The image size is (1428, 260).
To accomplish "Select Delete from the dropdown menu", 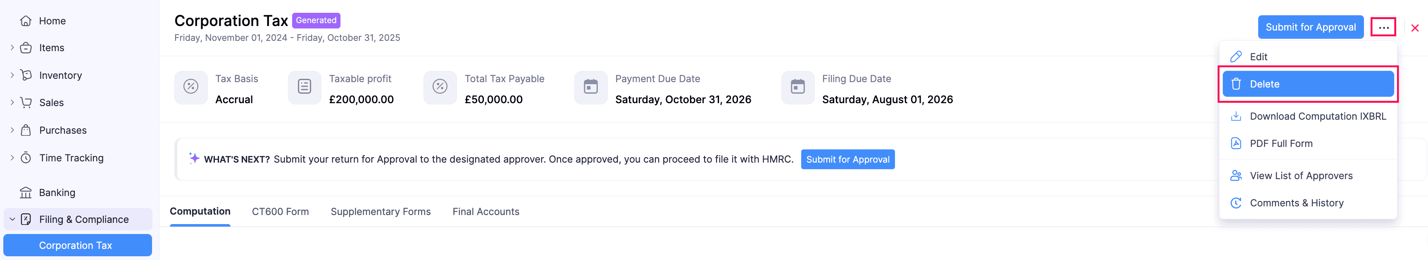I will coord(1308,84).
